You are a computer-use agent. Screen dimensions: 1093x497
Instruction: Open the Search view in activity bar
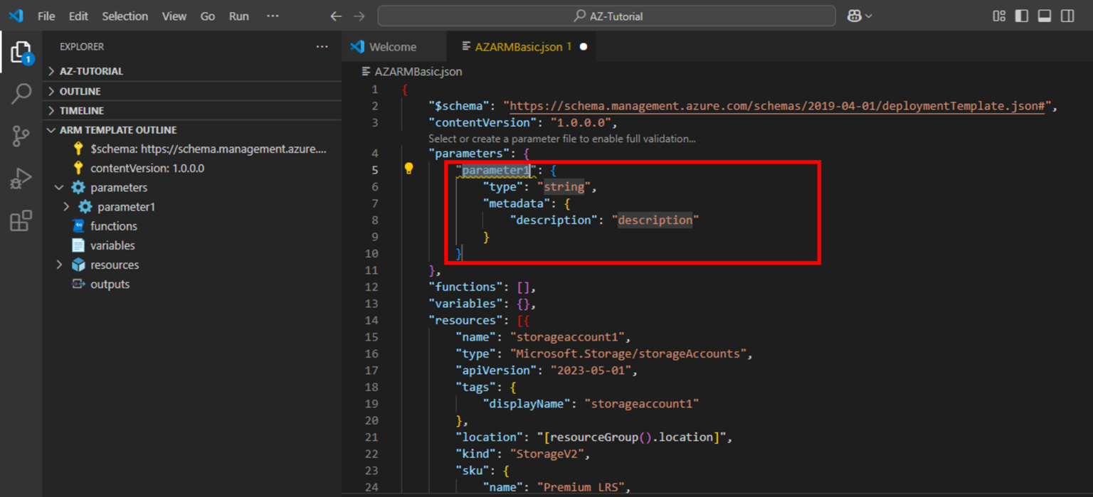21,94
